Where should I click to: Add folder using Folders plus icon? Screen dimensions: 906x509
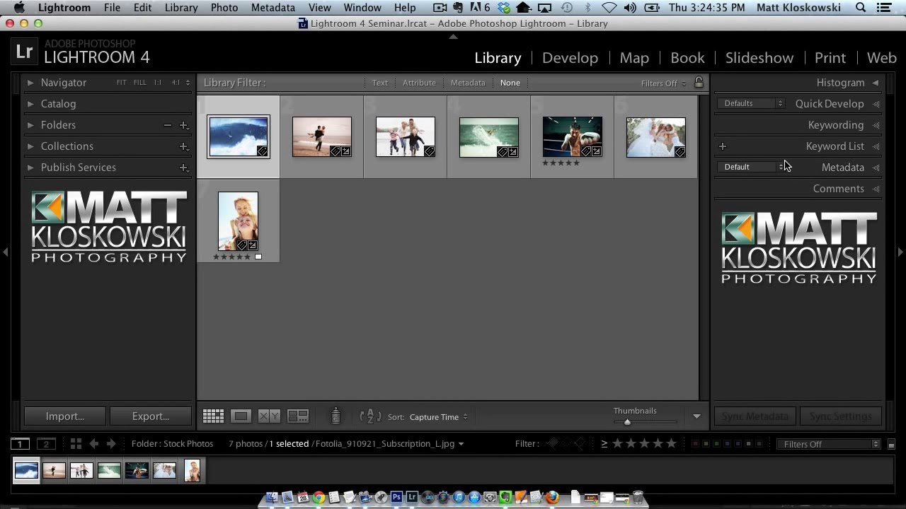183,125
